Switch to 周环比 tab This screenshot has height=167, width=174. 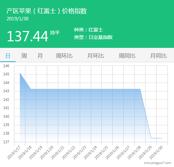64,56
